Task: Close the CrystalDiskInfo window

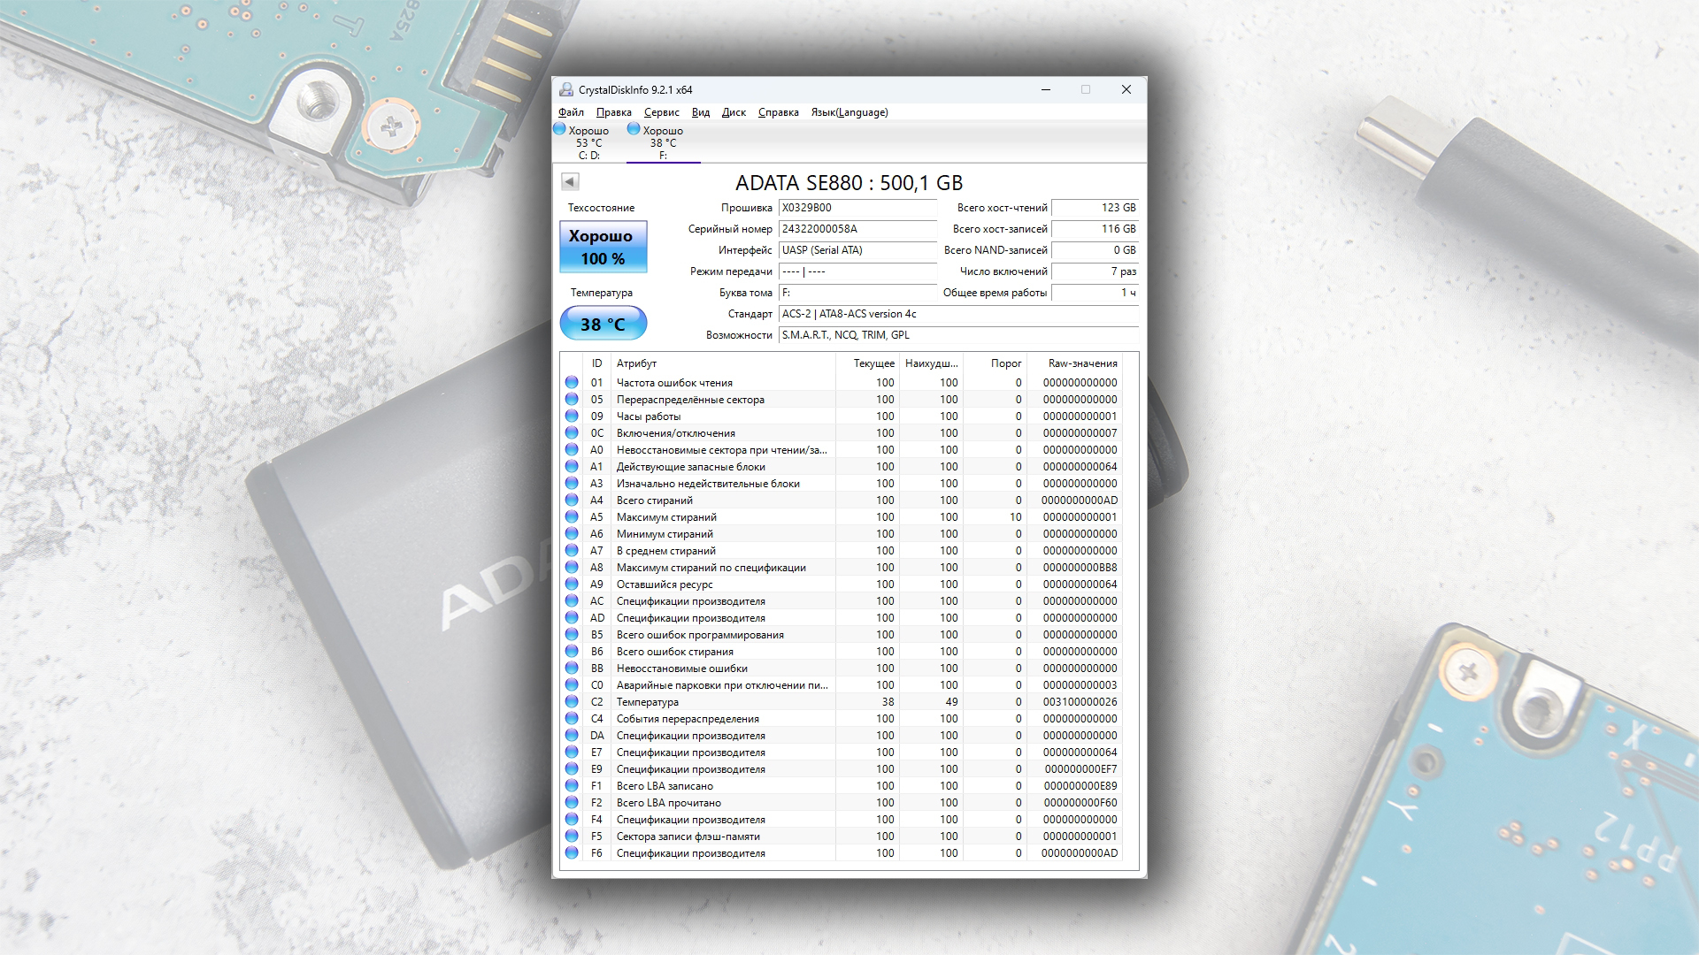Action: (x=1126, y=89)
